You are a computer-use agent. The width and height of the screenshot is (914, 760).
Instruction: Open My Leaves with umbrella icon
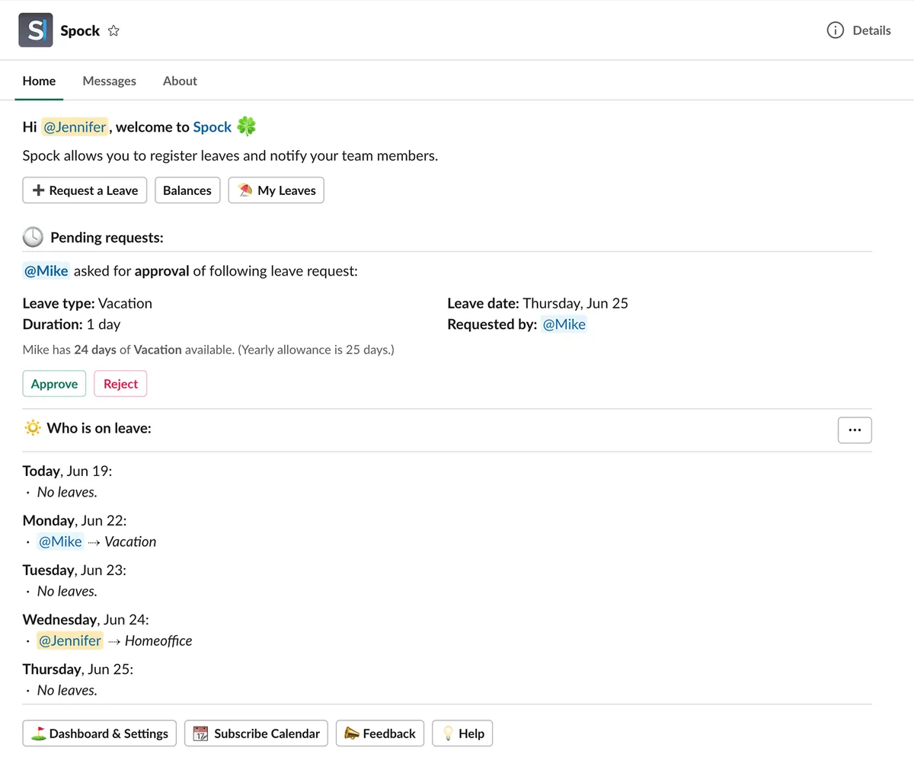[x=276, y=190]
